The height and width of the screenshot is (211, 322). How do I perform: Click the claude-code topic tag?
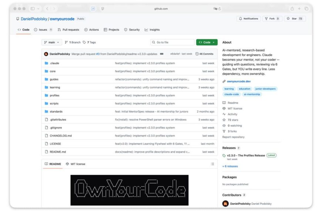pos(231,94)
